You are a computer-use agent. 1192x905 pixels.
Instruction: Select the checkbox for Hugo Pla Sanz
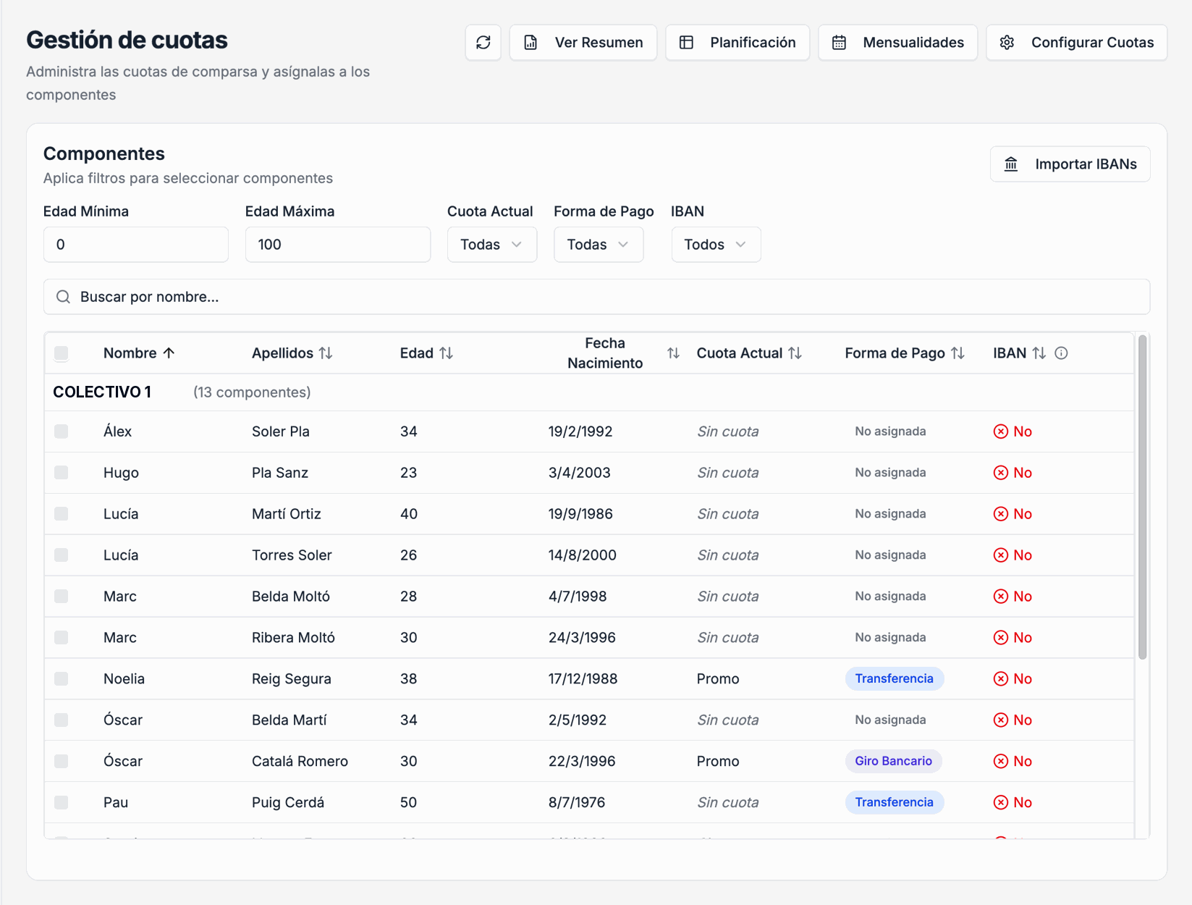click(x=62, y=473)
